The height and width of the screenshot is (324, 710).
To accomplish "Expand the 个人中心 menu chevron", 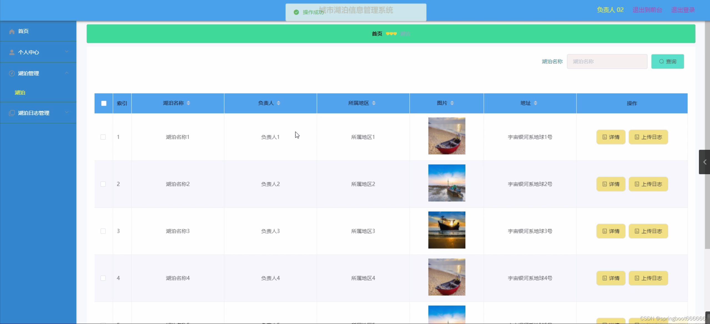I will pyautogui.click(x=67, y=52).
